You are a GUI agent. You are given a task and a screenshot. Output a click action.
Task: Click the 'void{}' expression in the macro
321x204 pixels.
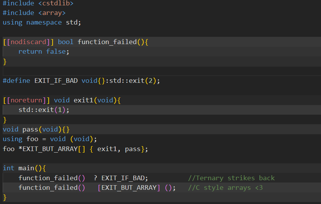click(x=93, y=81)
